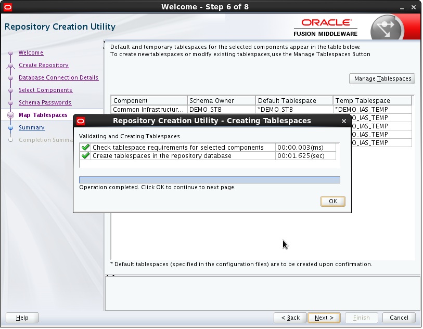
Task: Click the Component column header
Action: click(149, 101)
